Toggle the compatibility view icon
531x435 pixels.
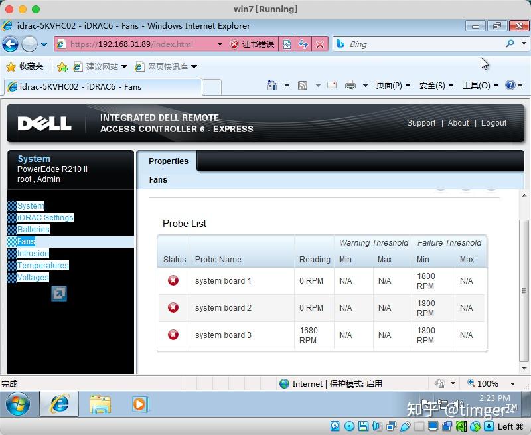point(287,44)
